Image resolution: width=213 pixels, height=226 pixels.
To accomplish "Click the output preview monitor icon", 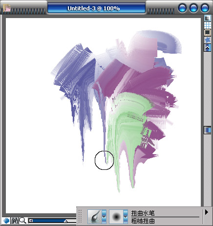I will [x=208, y=33].
